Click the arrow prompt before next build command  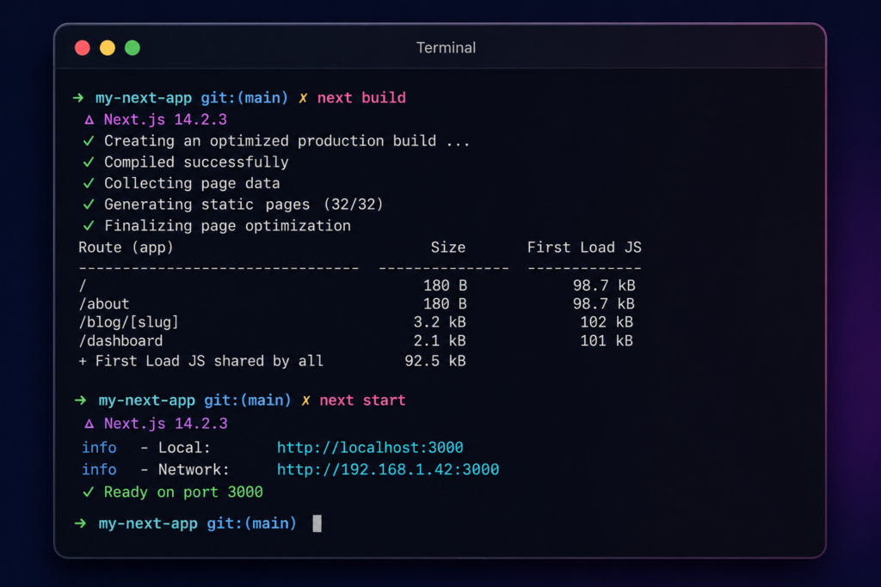click(x=78, y=98)
